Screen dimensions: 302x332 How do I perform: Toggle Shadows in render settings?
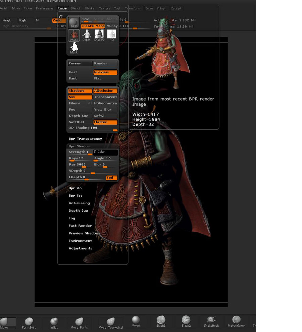click(80, 91)
